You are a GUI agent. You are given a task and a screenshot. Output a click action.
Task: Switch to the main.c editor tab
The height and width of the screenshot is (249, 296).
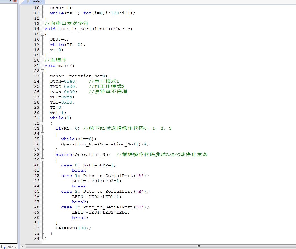37,2
